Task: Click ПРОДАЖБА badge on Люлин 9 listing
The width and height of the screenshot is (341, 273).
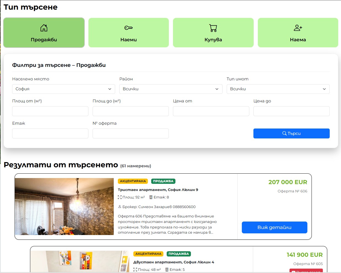Action: tap(163, 181)
